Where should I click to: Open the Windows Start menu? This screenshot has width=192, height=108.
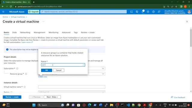(34, 105)
